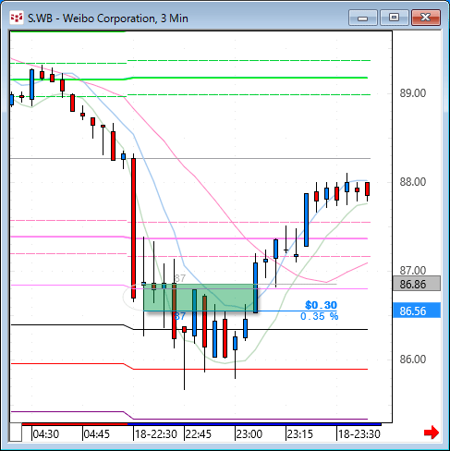Viewport: 450px width, 451px height.
Task: Click the 88.00 price axis label
Action: pyautogui.click(x=413, y=182)
